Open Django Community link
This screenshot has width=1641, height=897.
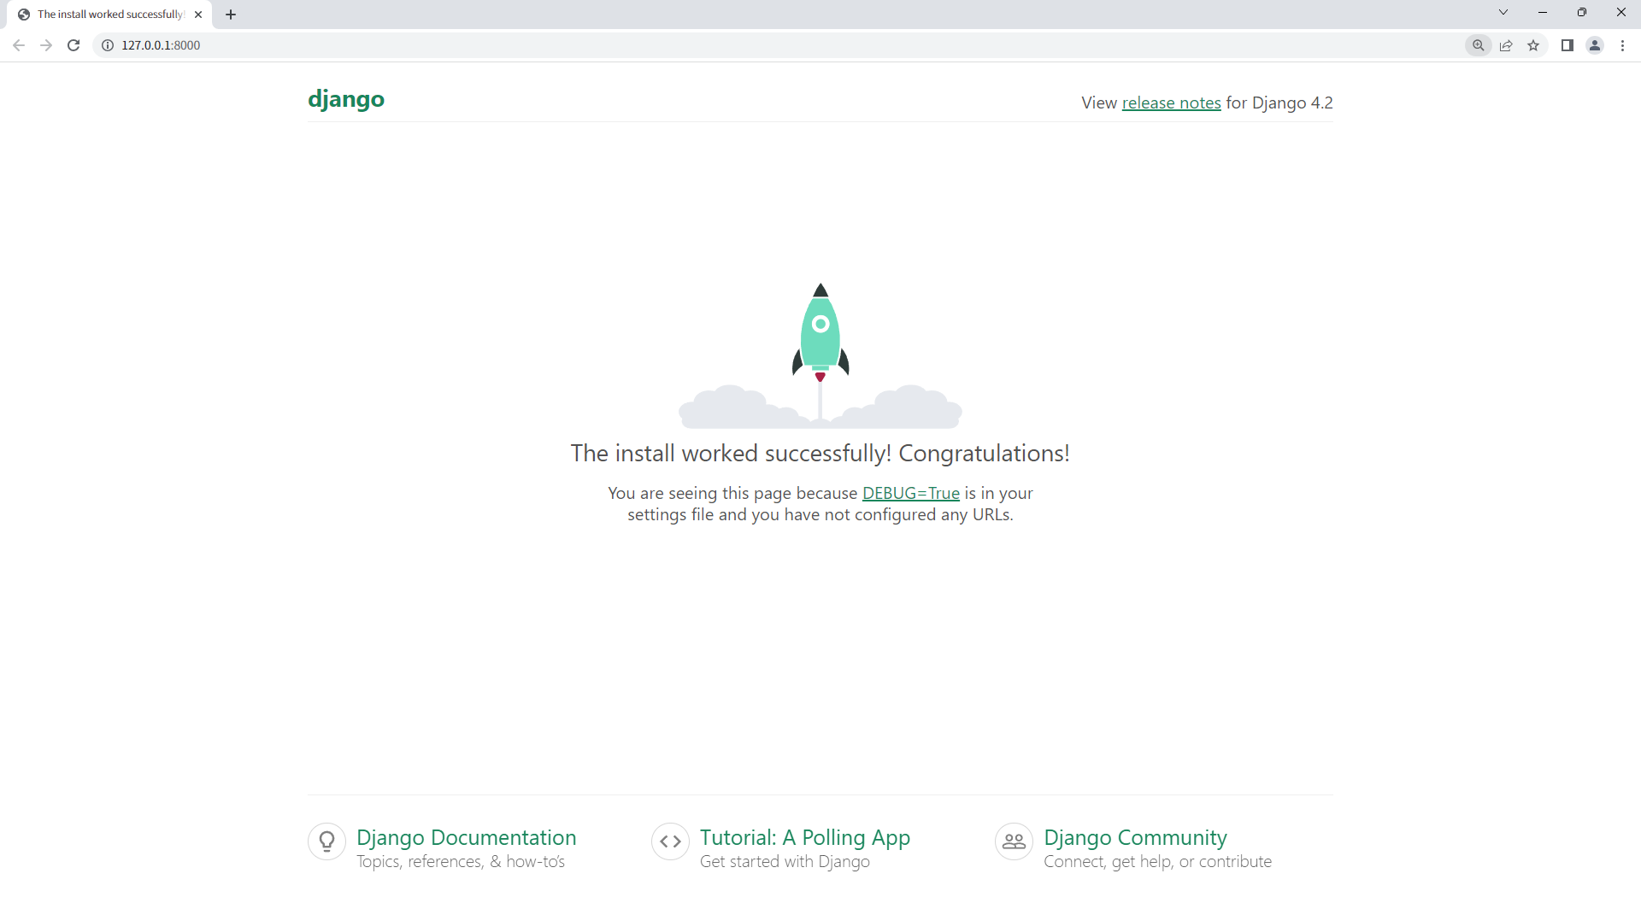(1135, 837)
